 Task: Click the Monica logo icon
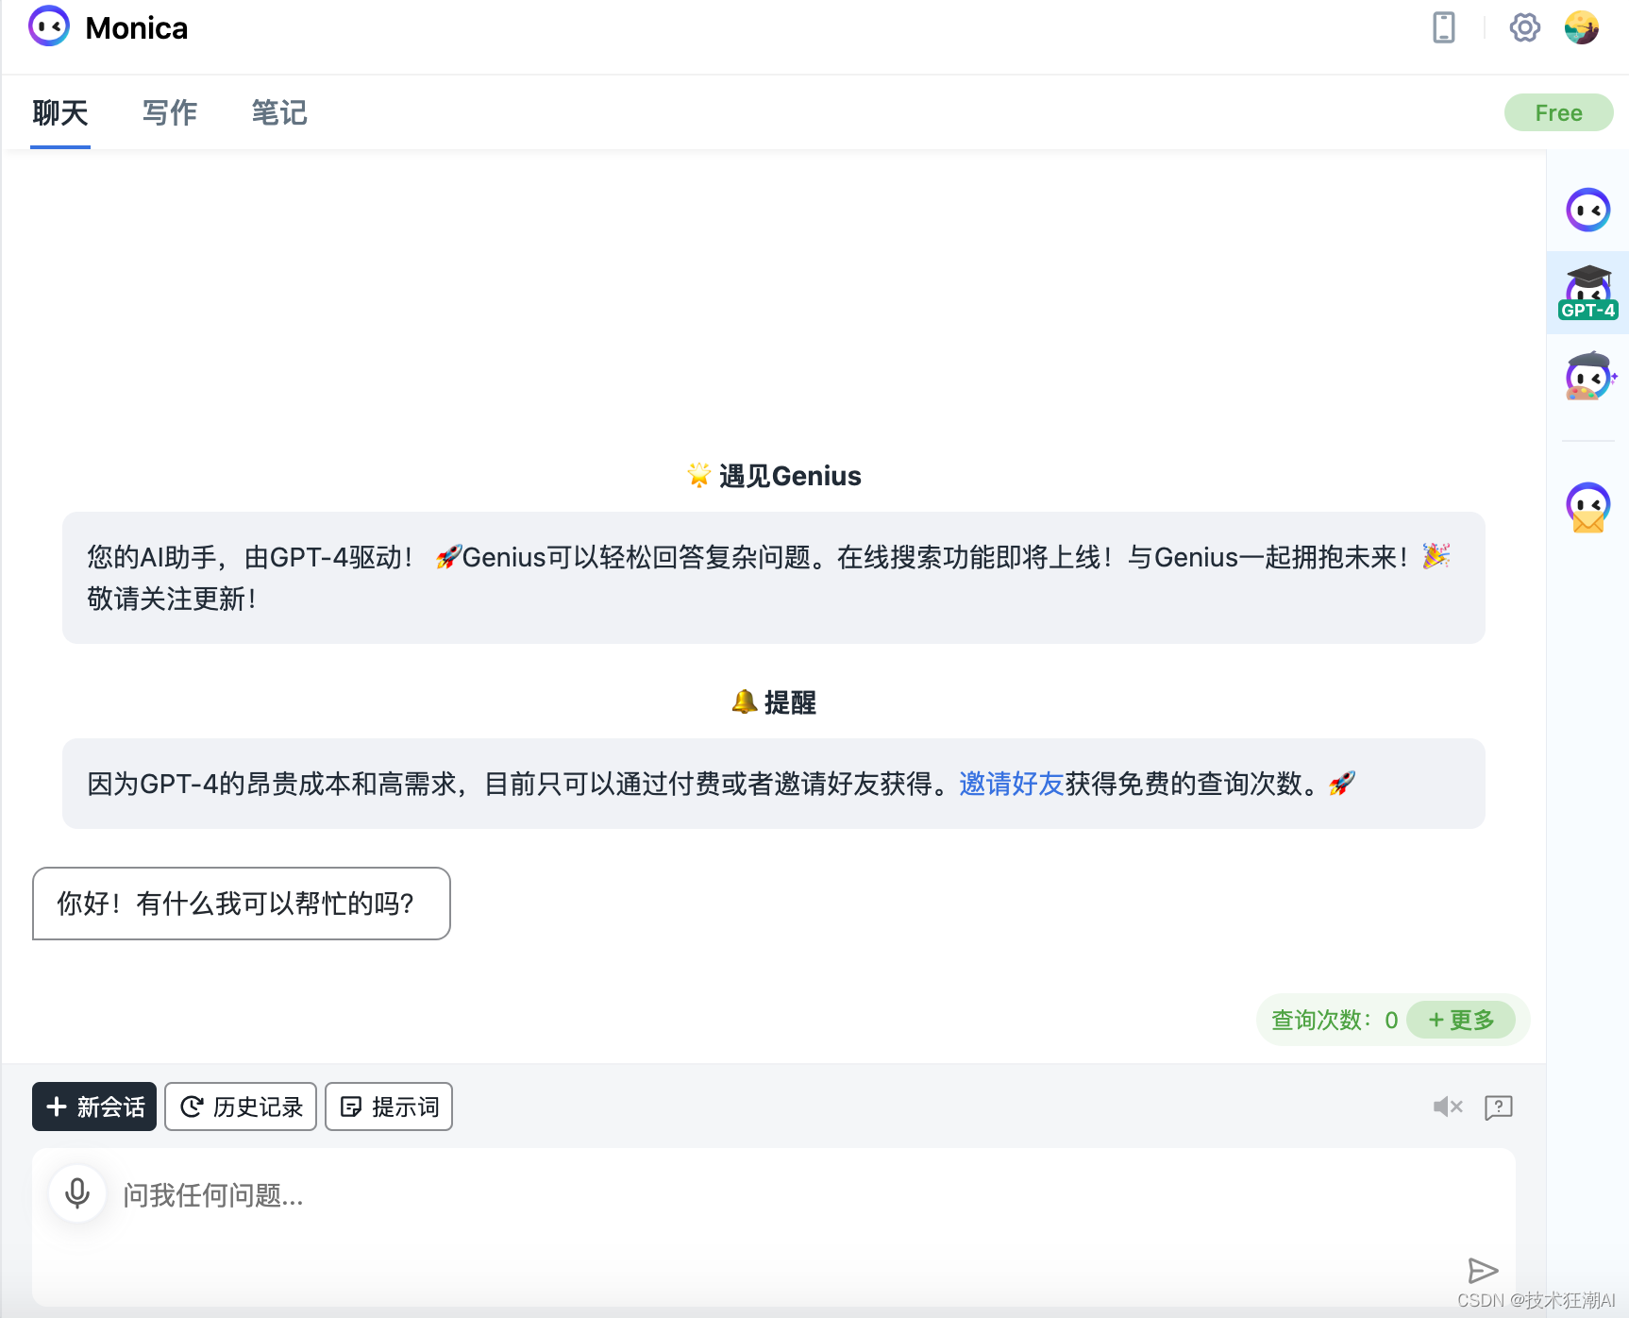tap(49, 26)
